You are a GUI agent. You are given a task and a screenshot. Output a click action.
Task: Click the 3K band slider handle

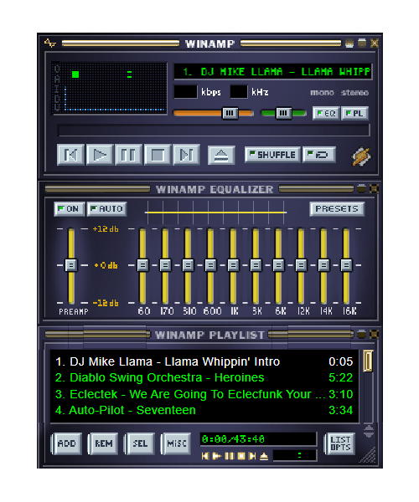pos(256,265)
